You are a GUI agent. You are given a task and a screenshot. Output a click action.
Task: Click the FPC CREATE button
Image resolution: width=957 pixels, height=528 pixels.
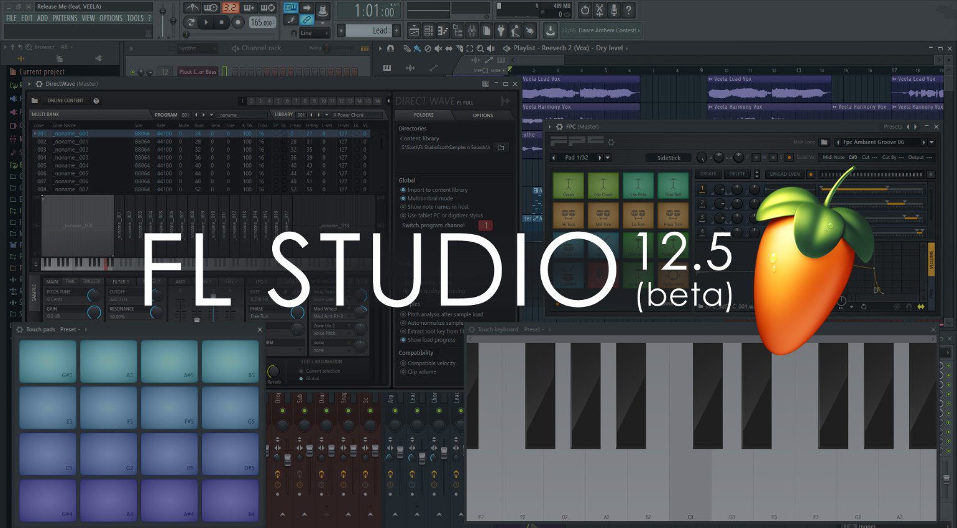tap(708, 175)
